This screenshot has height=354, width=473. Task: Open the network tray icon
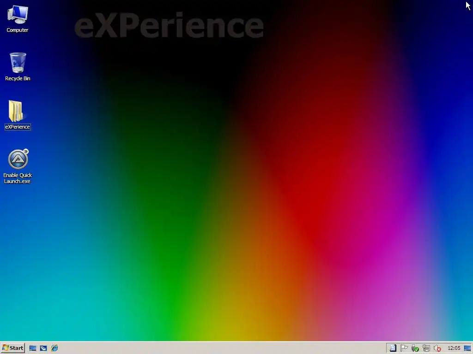coord(426,348)
